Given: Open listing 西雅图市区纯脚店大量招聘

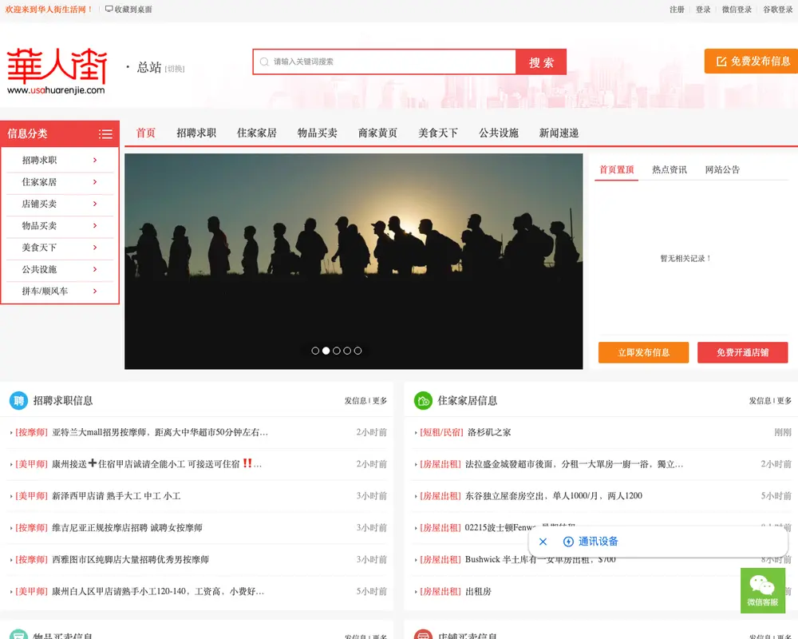Looking at the screenshot, I should tap(130, 559).
